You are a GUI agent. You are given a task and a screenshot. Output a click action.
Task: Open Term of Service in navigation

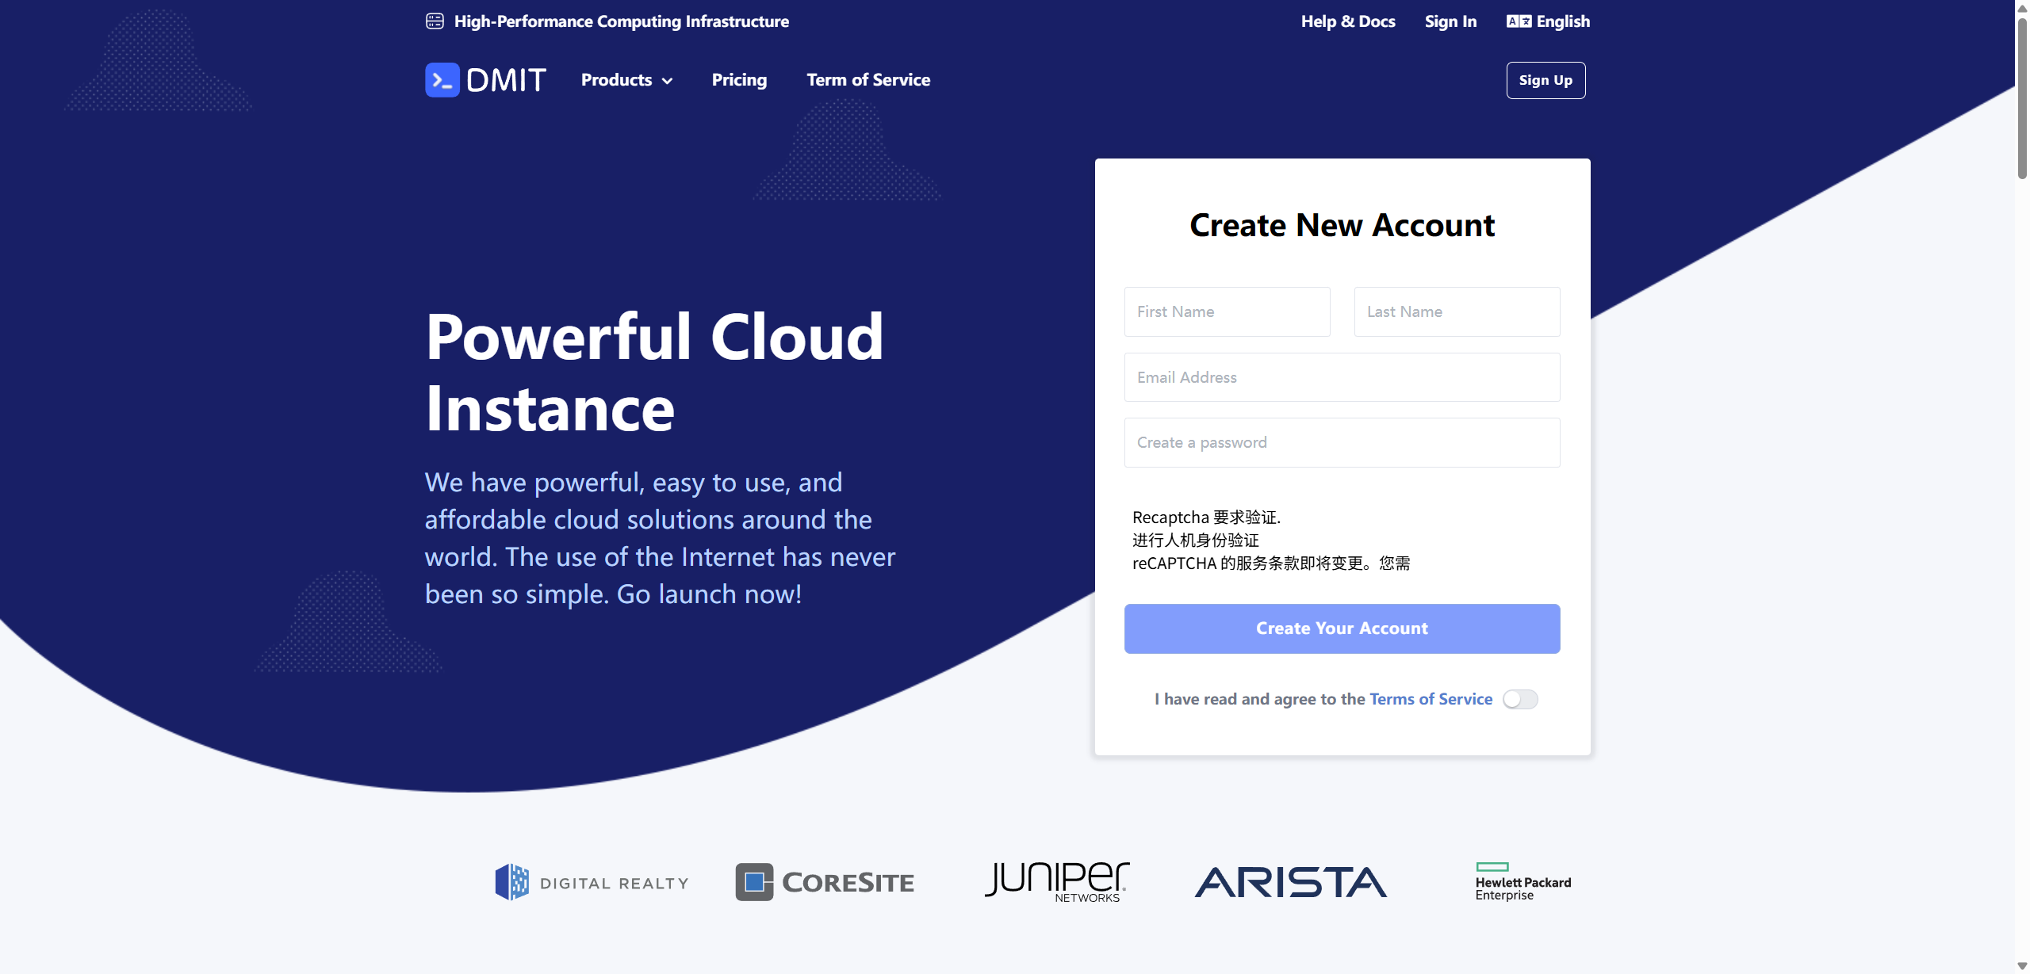pyautogui.click(x=868, y=80)
